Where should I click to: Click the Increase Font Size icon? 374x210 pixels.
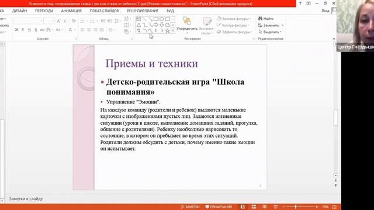(58, 21)
